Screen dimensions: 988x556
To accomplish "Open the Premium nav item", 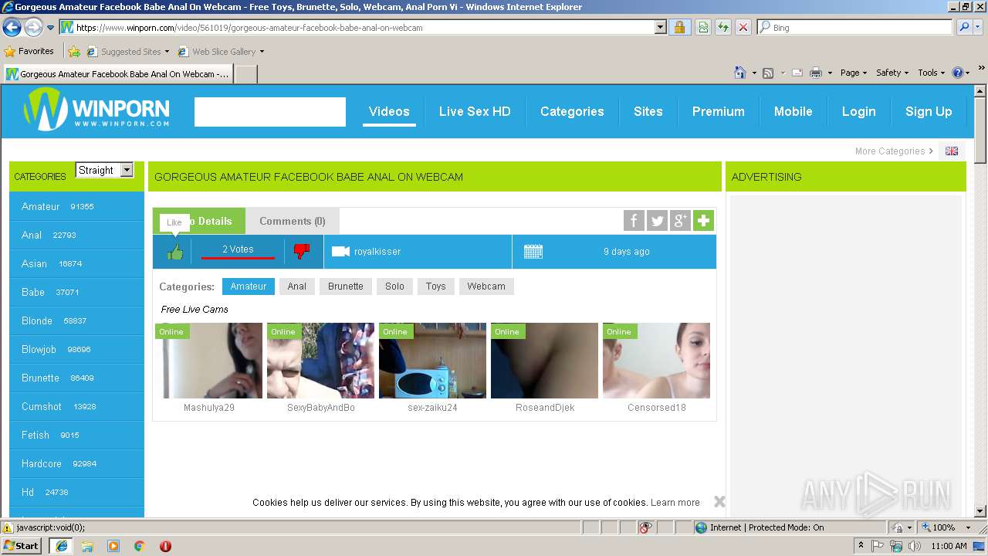I will tap(718, 111).
